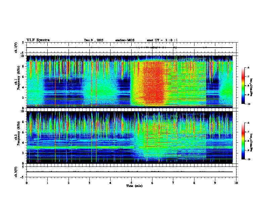Click the 'ch.1(V)' waveform axis label
Screen dimensions: 266x205
pyautogui.click(x=16, y=48)
